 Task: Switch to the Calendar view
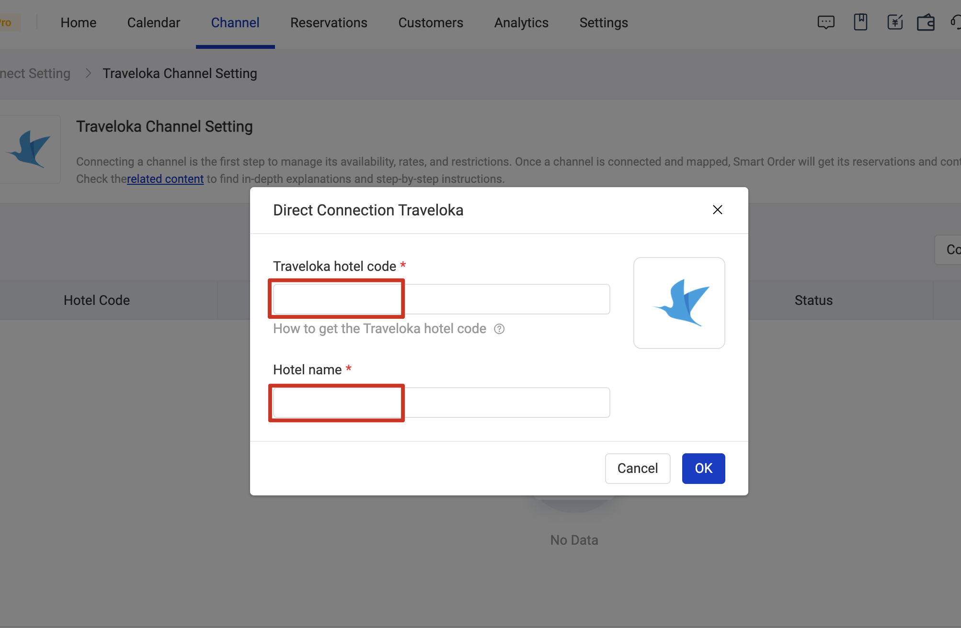[153, 22]
